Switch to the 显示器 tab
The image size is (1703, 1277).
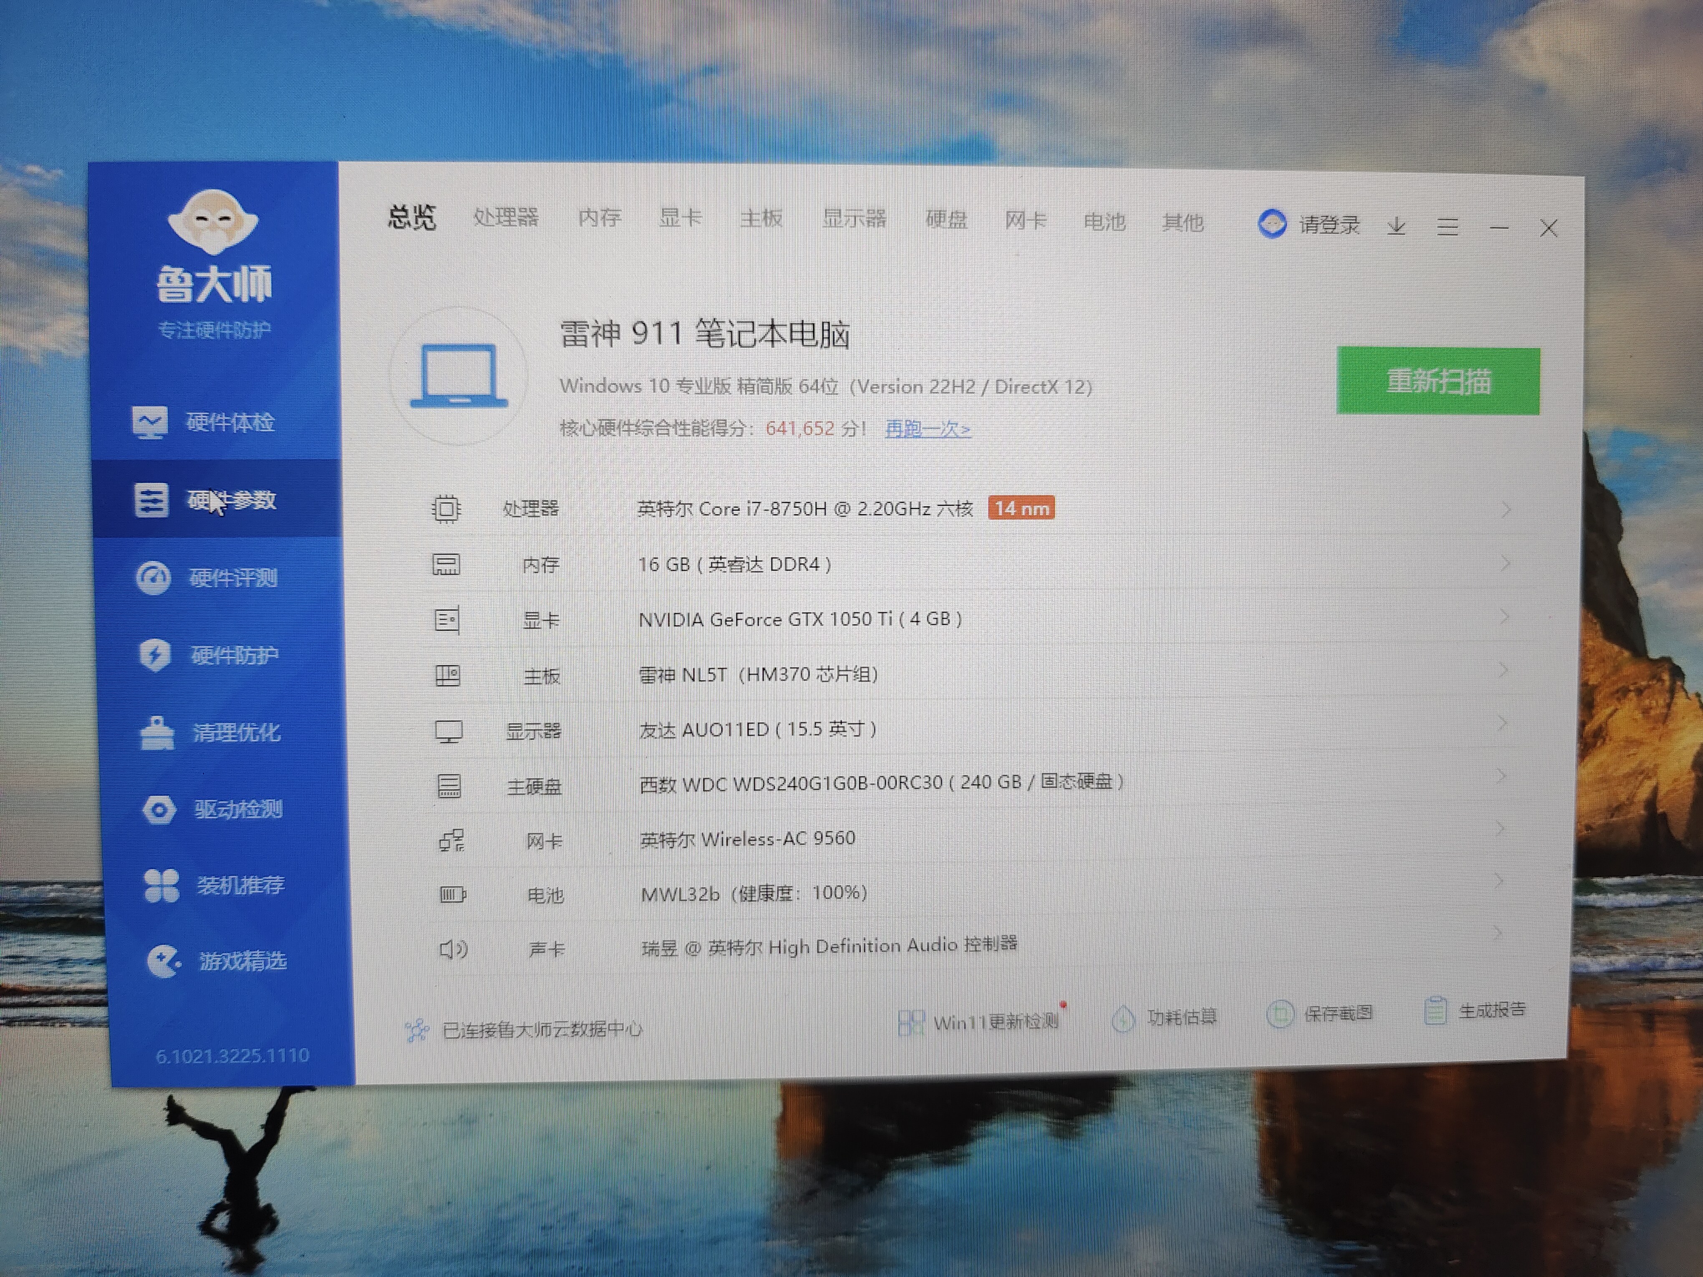(854, 220)
